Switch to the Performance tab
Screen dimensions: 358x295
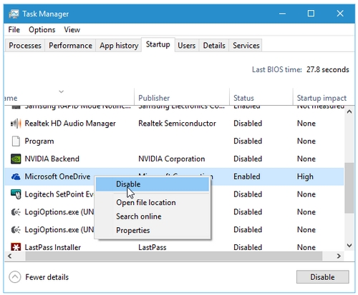[x=70, y=46]
